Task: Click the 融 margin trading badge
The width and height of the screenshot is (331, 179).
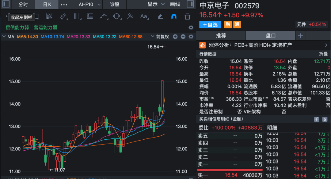Action: pos(228,25)
